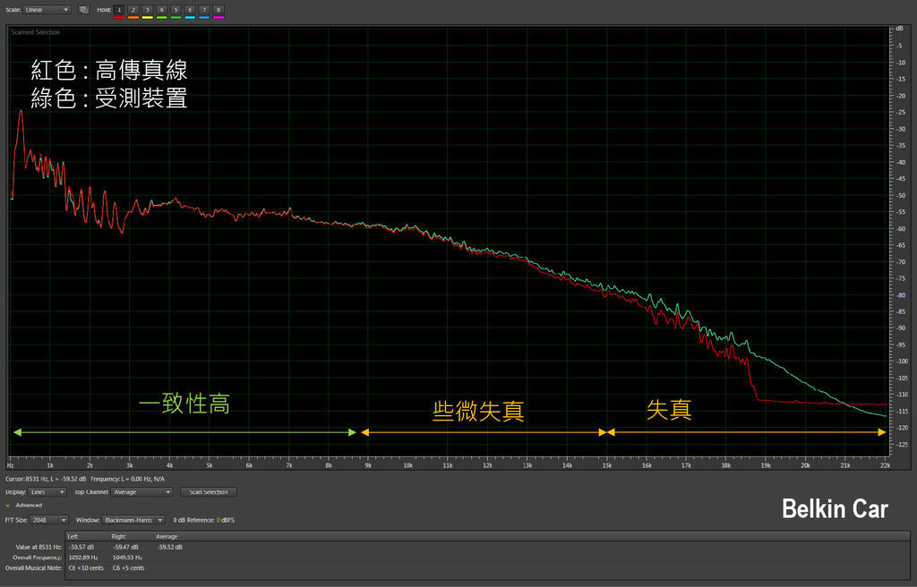Select the 1049.53 Hz frequency cell
Image resolution: width=917 pixels, height=587 pixels.
click(127, 557)
